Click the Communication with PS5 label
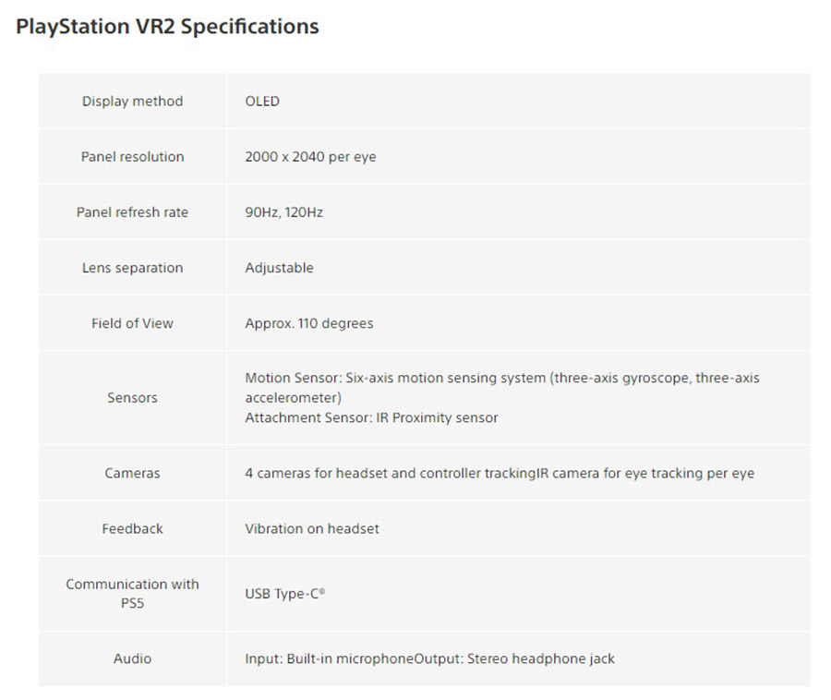The width and height of the screenshot is (831, 700). pos(132,593)
